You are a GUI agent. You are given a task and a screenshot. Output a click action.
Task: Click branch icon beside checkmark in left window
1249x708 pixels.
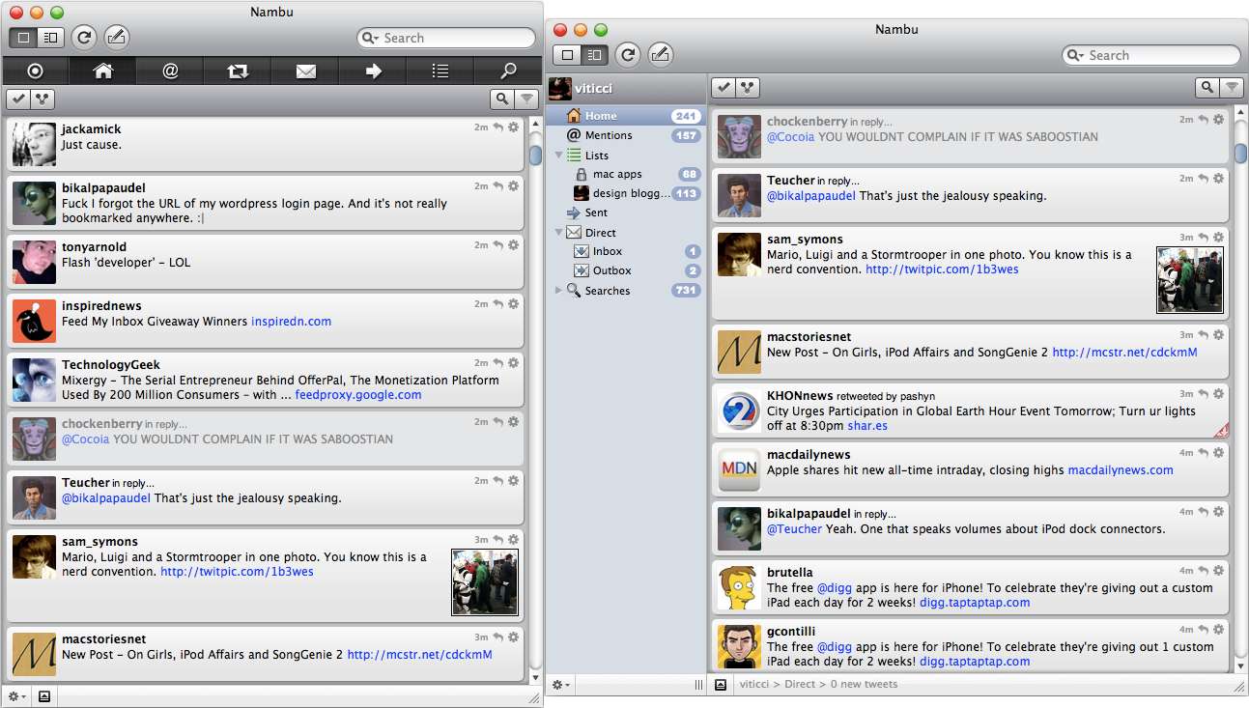click(x=42, y=99)
